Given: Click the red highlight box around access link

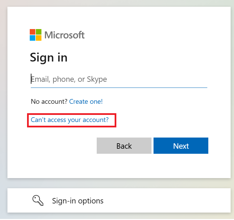Looking at the screenshot, I should tap(72, 120).
